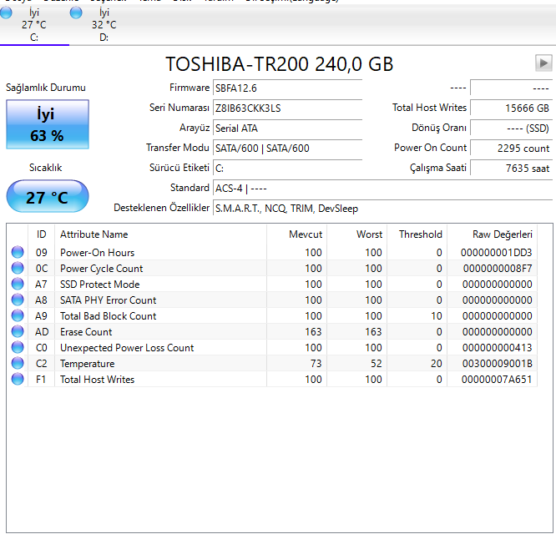This screenshot has width=556, height=534.
Task: Click Total Host Writes value 15666 GB
Action: 511,108
